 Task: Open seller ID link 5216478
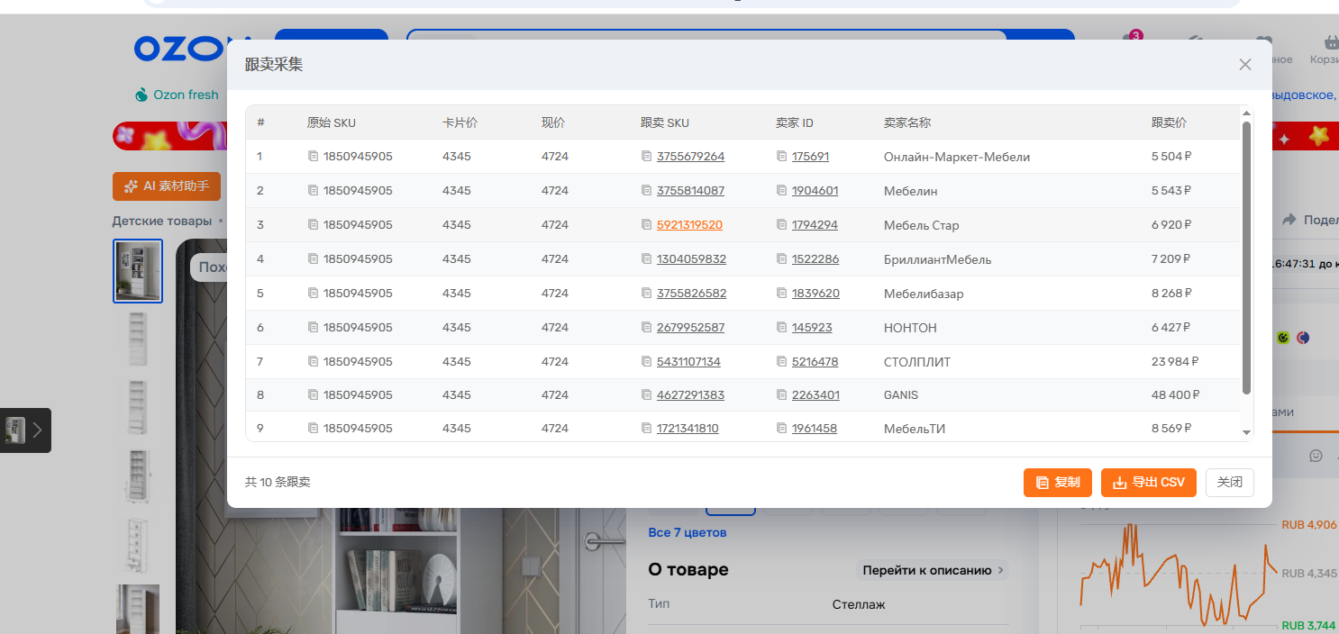[815, 362]
